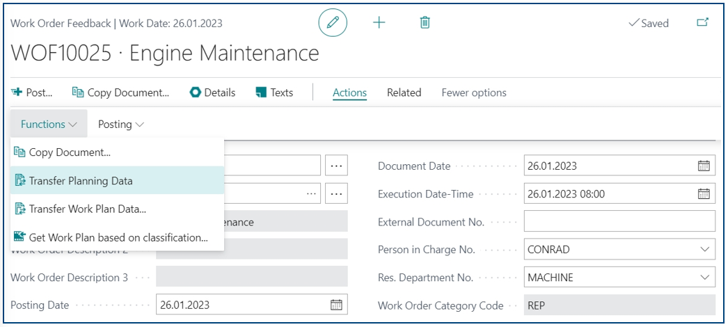The image size is (728, 327).
Task: Open the Execution Date-Time calendar picker
Action: (x=704, y=194)
